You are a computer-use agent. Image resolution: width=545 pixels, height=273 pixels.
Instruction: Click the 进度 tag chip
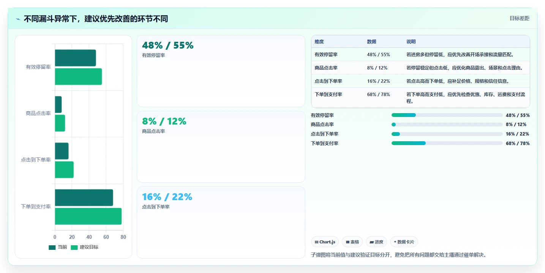[376, 242]
